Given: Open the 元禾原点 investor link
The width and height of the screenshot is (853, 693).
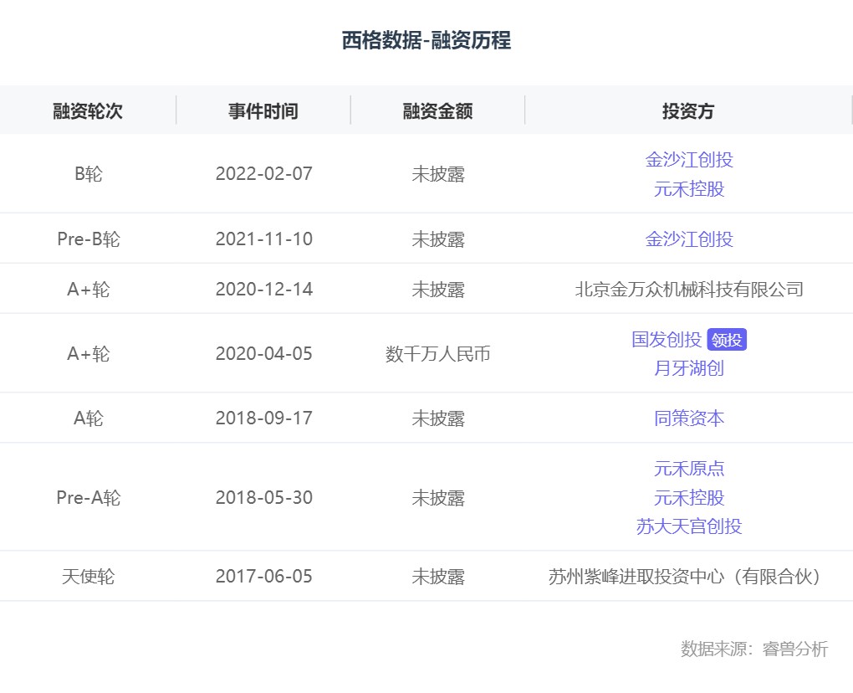Looking at the screenshot, I should click(689, 468).
